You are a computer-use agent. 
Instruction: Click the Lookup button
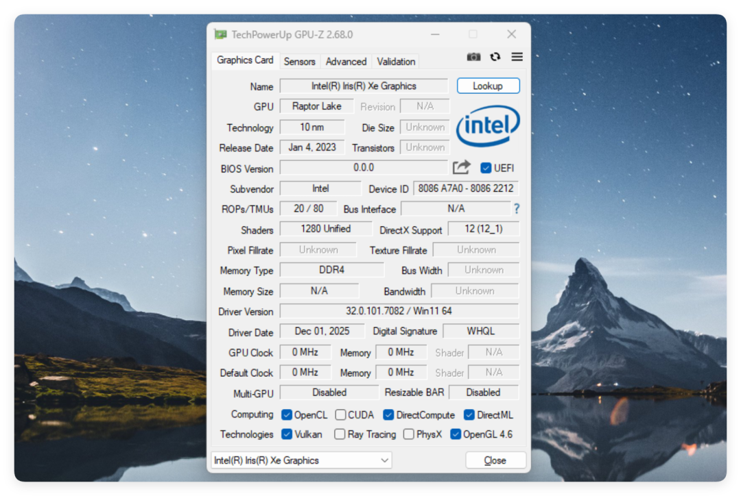489,86
